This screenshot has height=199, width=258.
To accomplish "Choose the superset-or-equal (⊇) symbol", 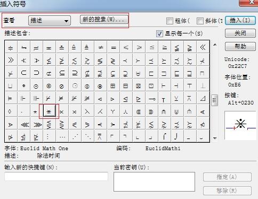I will click(x=75, y=73).
